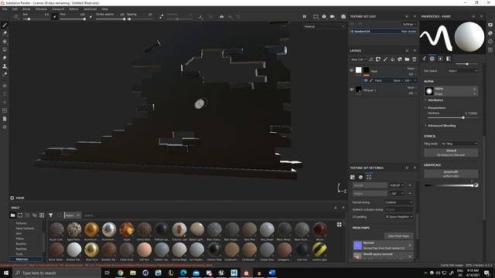Toggle visibility of the texture set
The width and height of the screenshot is (495, 278).
coord(352,32)
